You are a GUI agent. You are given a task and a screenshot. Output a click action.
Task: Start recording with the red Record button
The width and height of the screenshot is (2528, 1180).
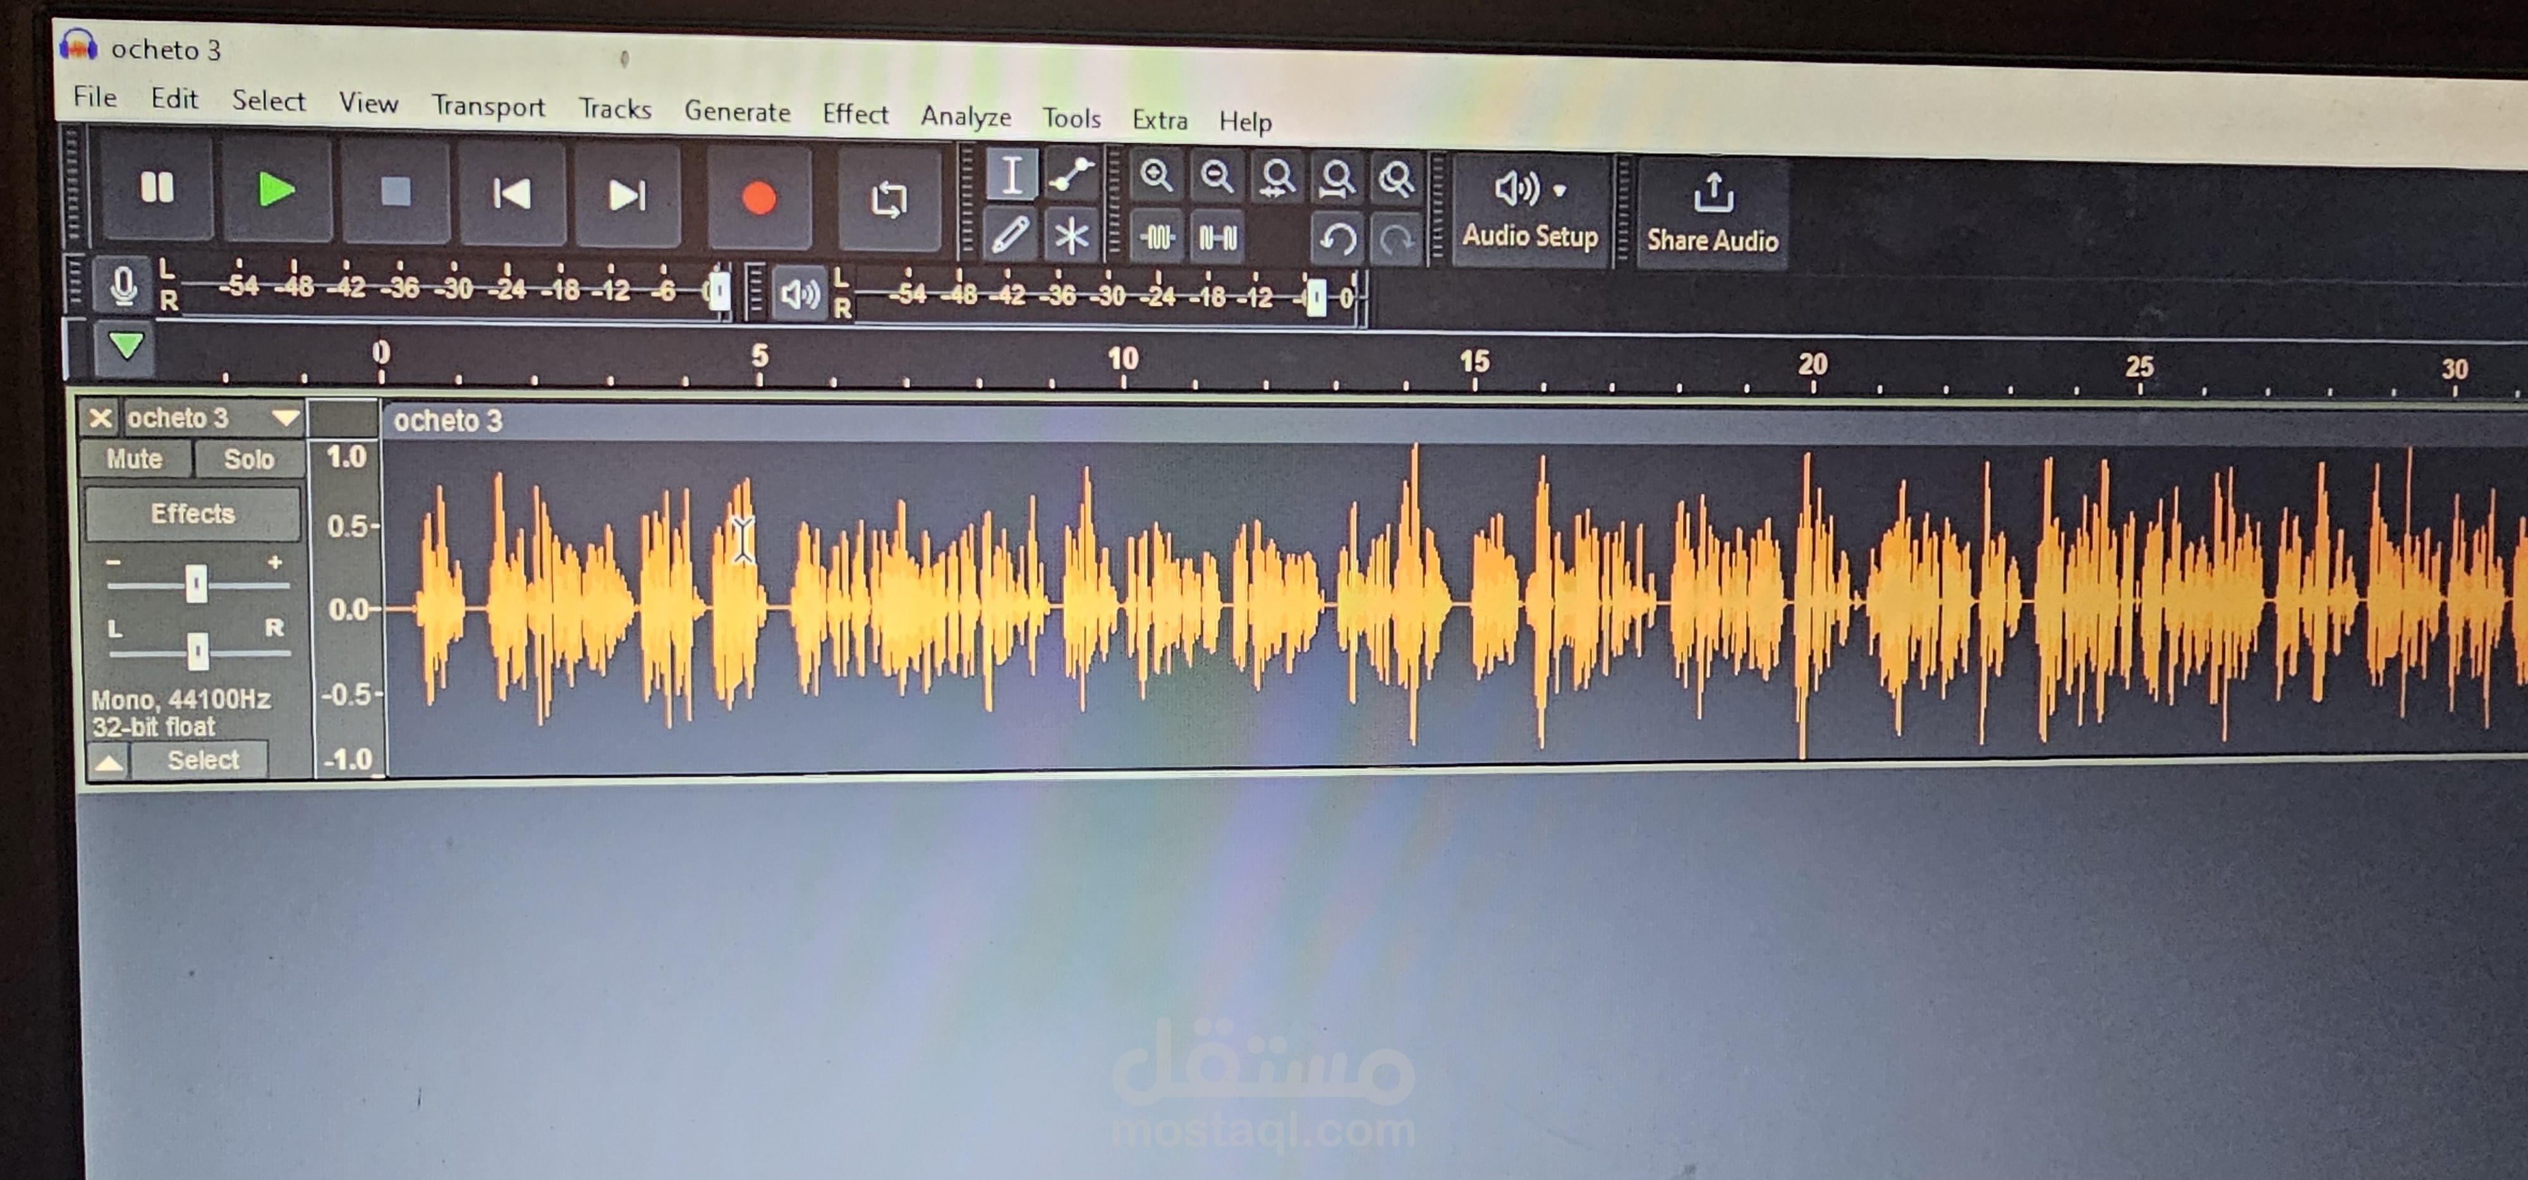(x=758, y=198)
